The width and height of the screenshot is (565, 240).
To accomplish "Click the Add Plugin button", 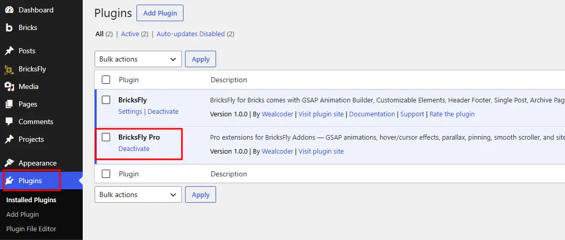I will click(x=160, y=13).
